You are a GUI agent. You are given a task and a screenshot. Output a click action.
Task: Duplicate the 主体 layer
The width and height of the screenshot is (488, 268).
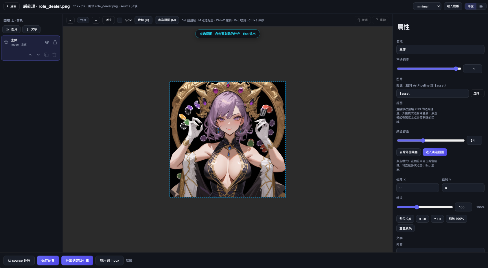tap(46, 55)
